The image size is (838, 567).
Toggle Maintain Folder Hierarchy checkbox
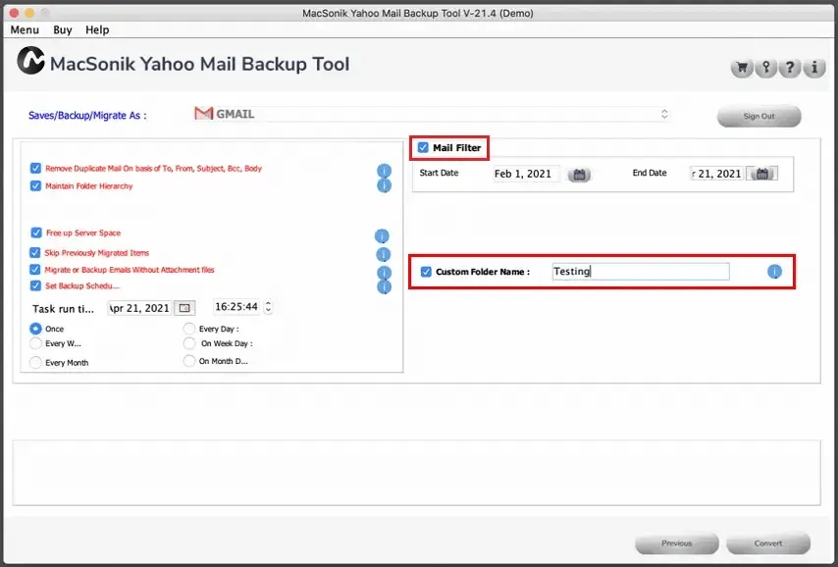tap(35, 186)
